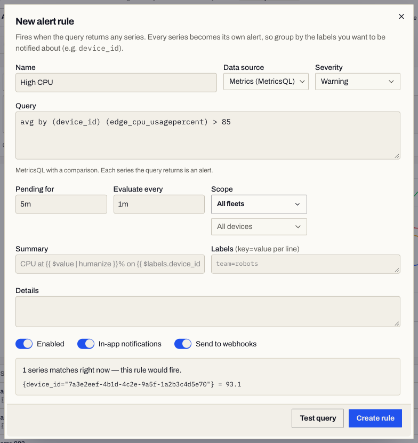Edit the Pending for field
Image resolution: width=418 pixels, height=443 pixels.
tap(61, 204)
